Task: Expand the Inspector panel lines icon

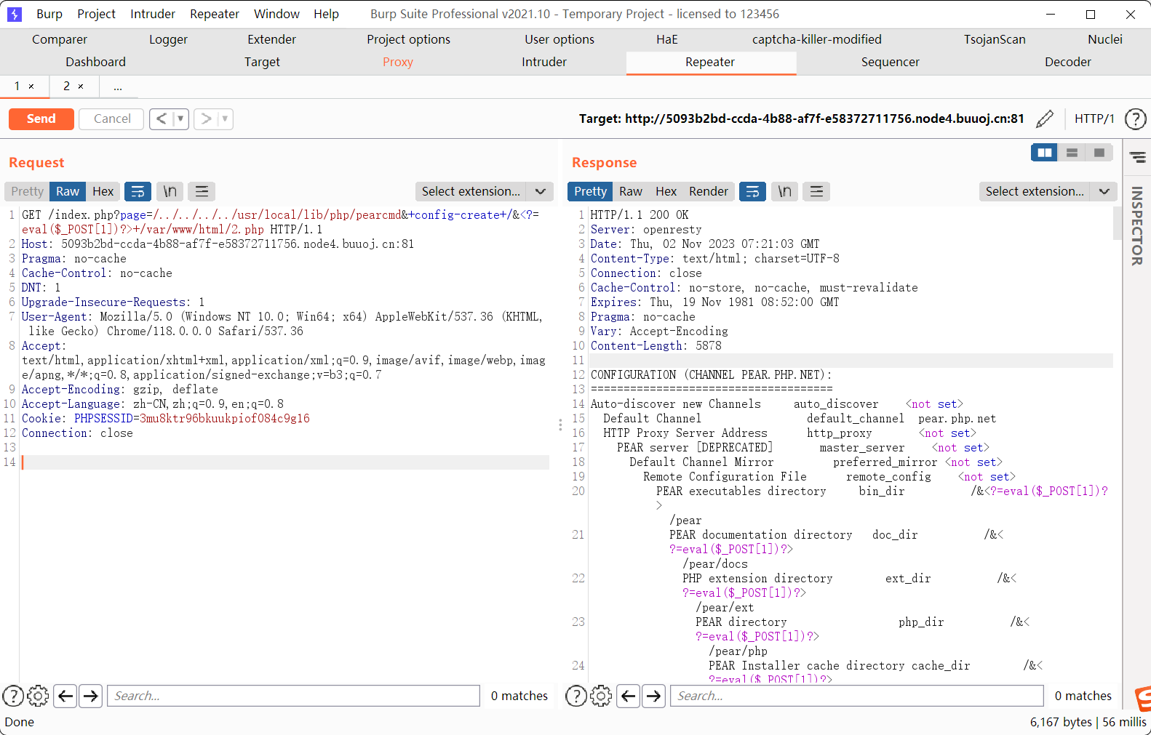Action: tap(1137, 157)
